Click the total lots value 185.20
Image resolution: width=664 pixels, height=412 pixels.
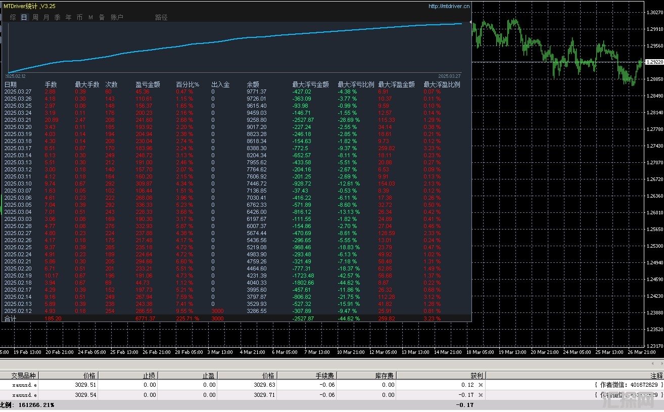click(53, 318)
